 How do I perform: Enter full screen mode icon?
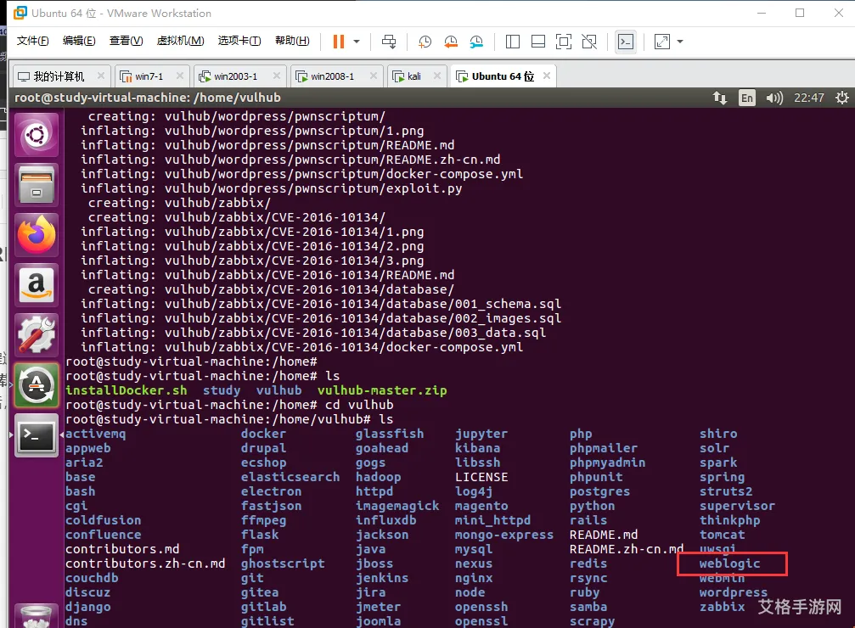point(563,42)
